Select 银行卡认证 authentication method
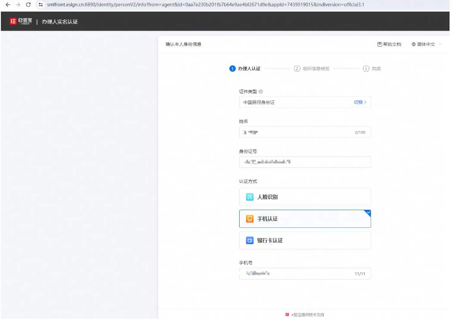 305,240
